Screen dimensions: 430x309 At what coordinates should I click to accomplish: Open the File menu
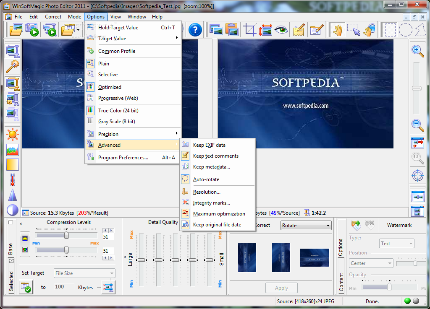(18, 17)
